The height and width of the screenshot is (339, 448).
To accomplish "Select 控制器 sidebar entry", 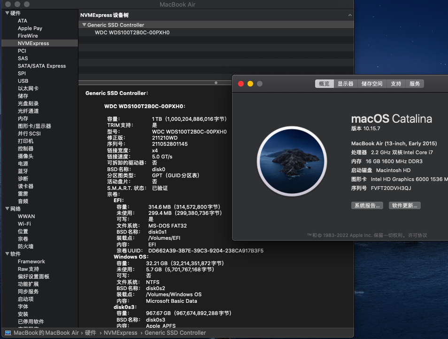I will 25,149.
